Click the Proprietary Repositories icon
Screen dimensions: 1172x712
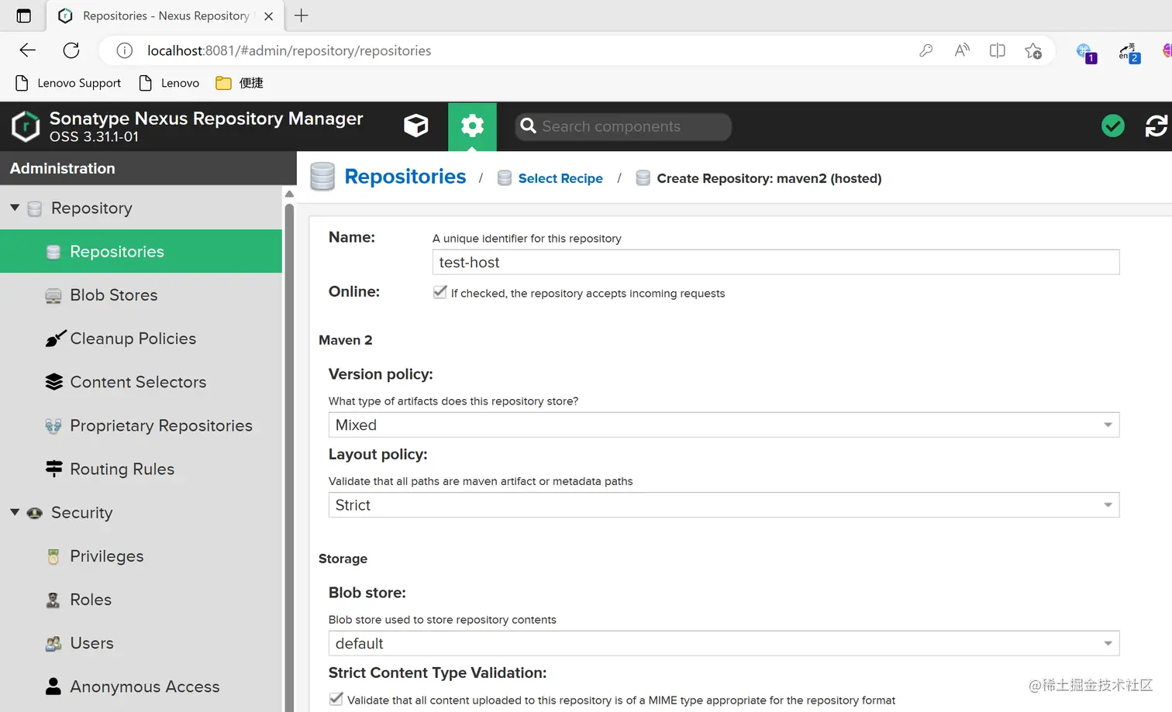click(53, 425)
